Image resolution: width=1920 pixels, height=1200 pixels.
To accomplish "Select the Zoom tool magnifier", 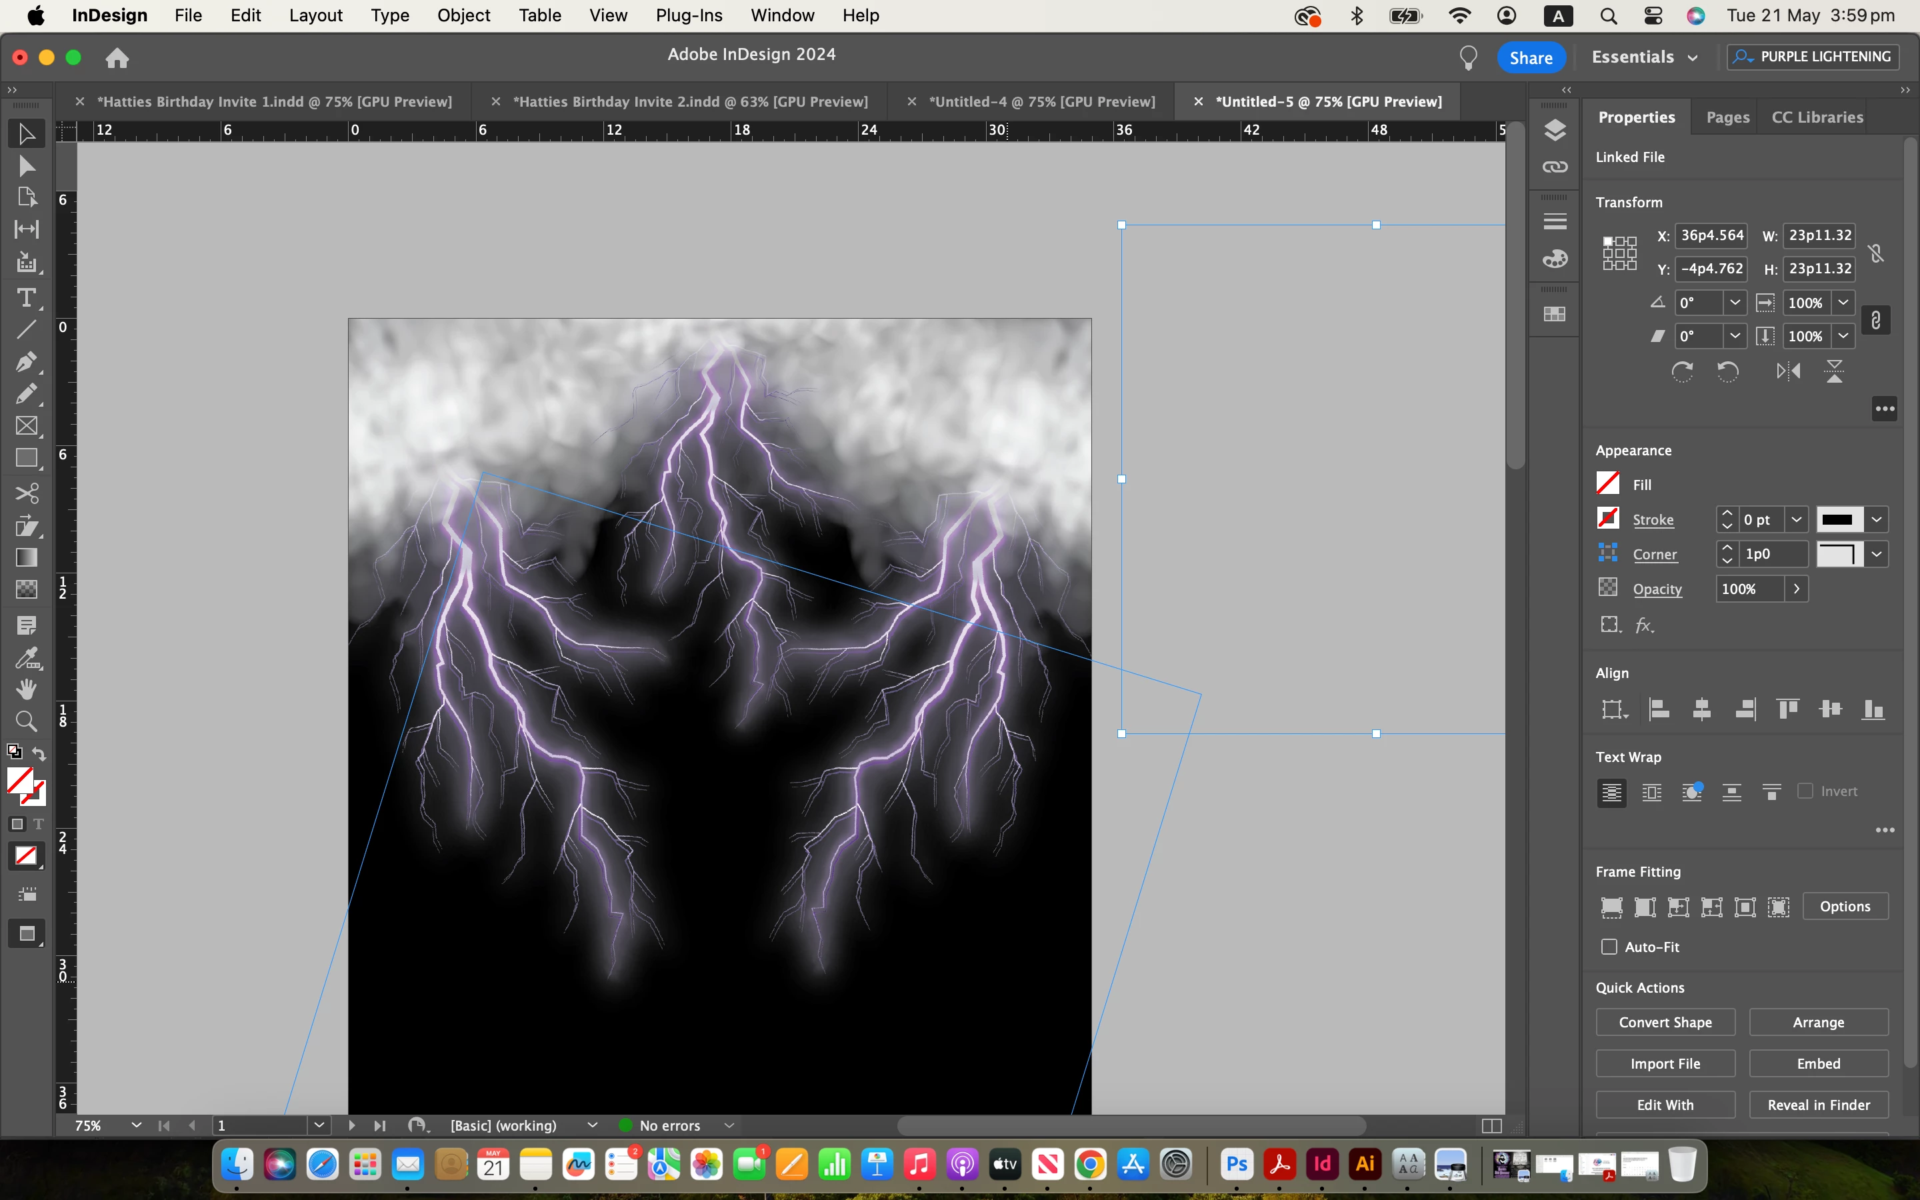I will 26,721.
